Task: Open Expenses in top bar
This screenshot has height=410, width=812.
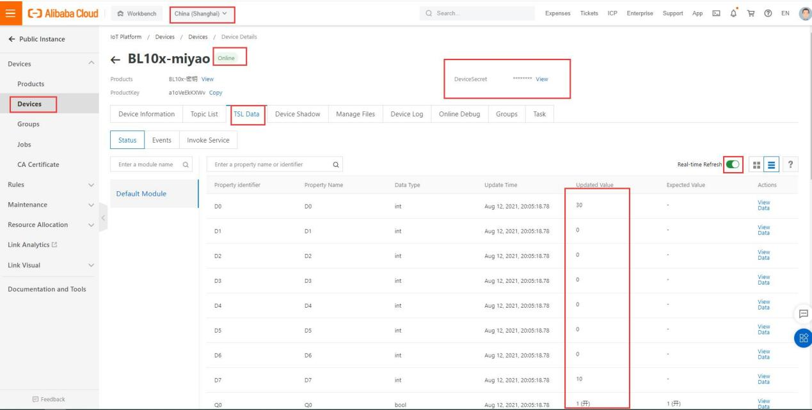Action: pyautogui.click(x=557, y=13)
